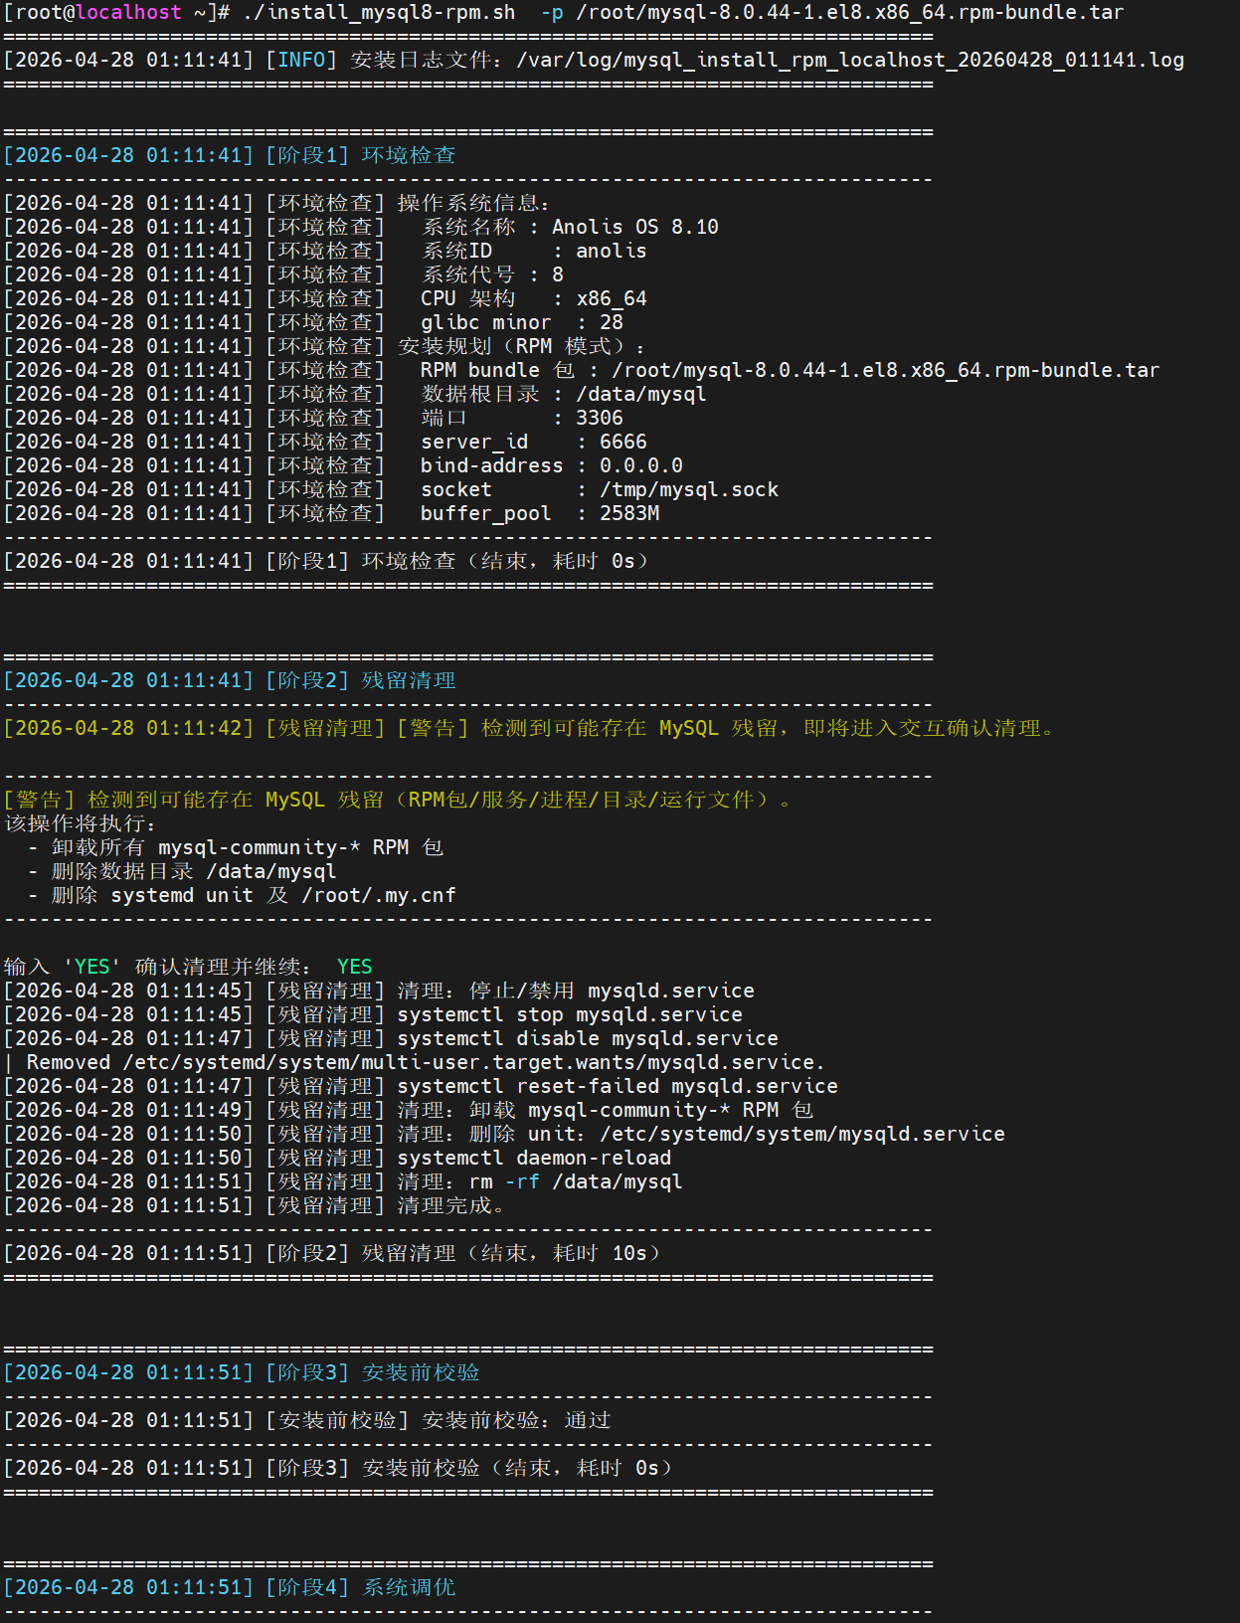Click the 清理：卸载 mysql-community-* RPM 包 log line

point(409,1110)
